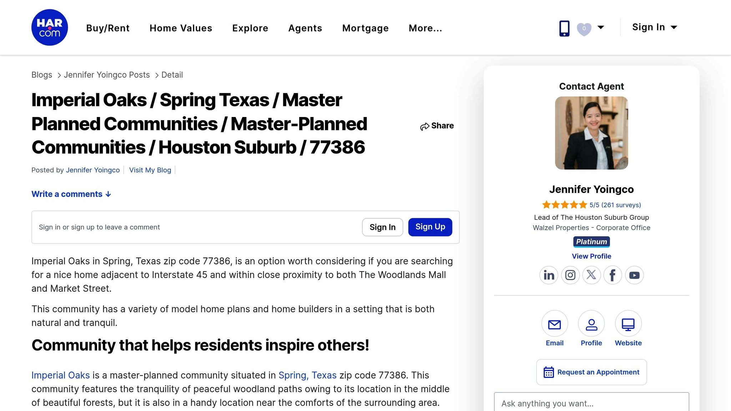This screenshot has width=731, height=411.
Task: Open agent's X (Twitter) icon
Action: point(591,275)
